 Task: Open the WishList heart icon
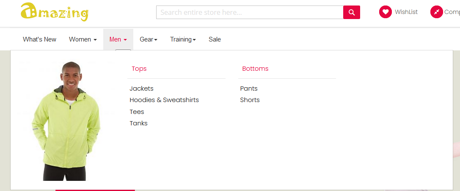(385, 12)
